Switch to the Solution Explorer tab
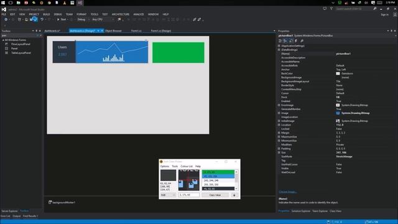This screenshot has width=398, height=224. pos(301,211)
